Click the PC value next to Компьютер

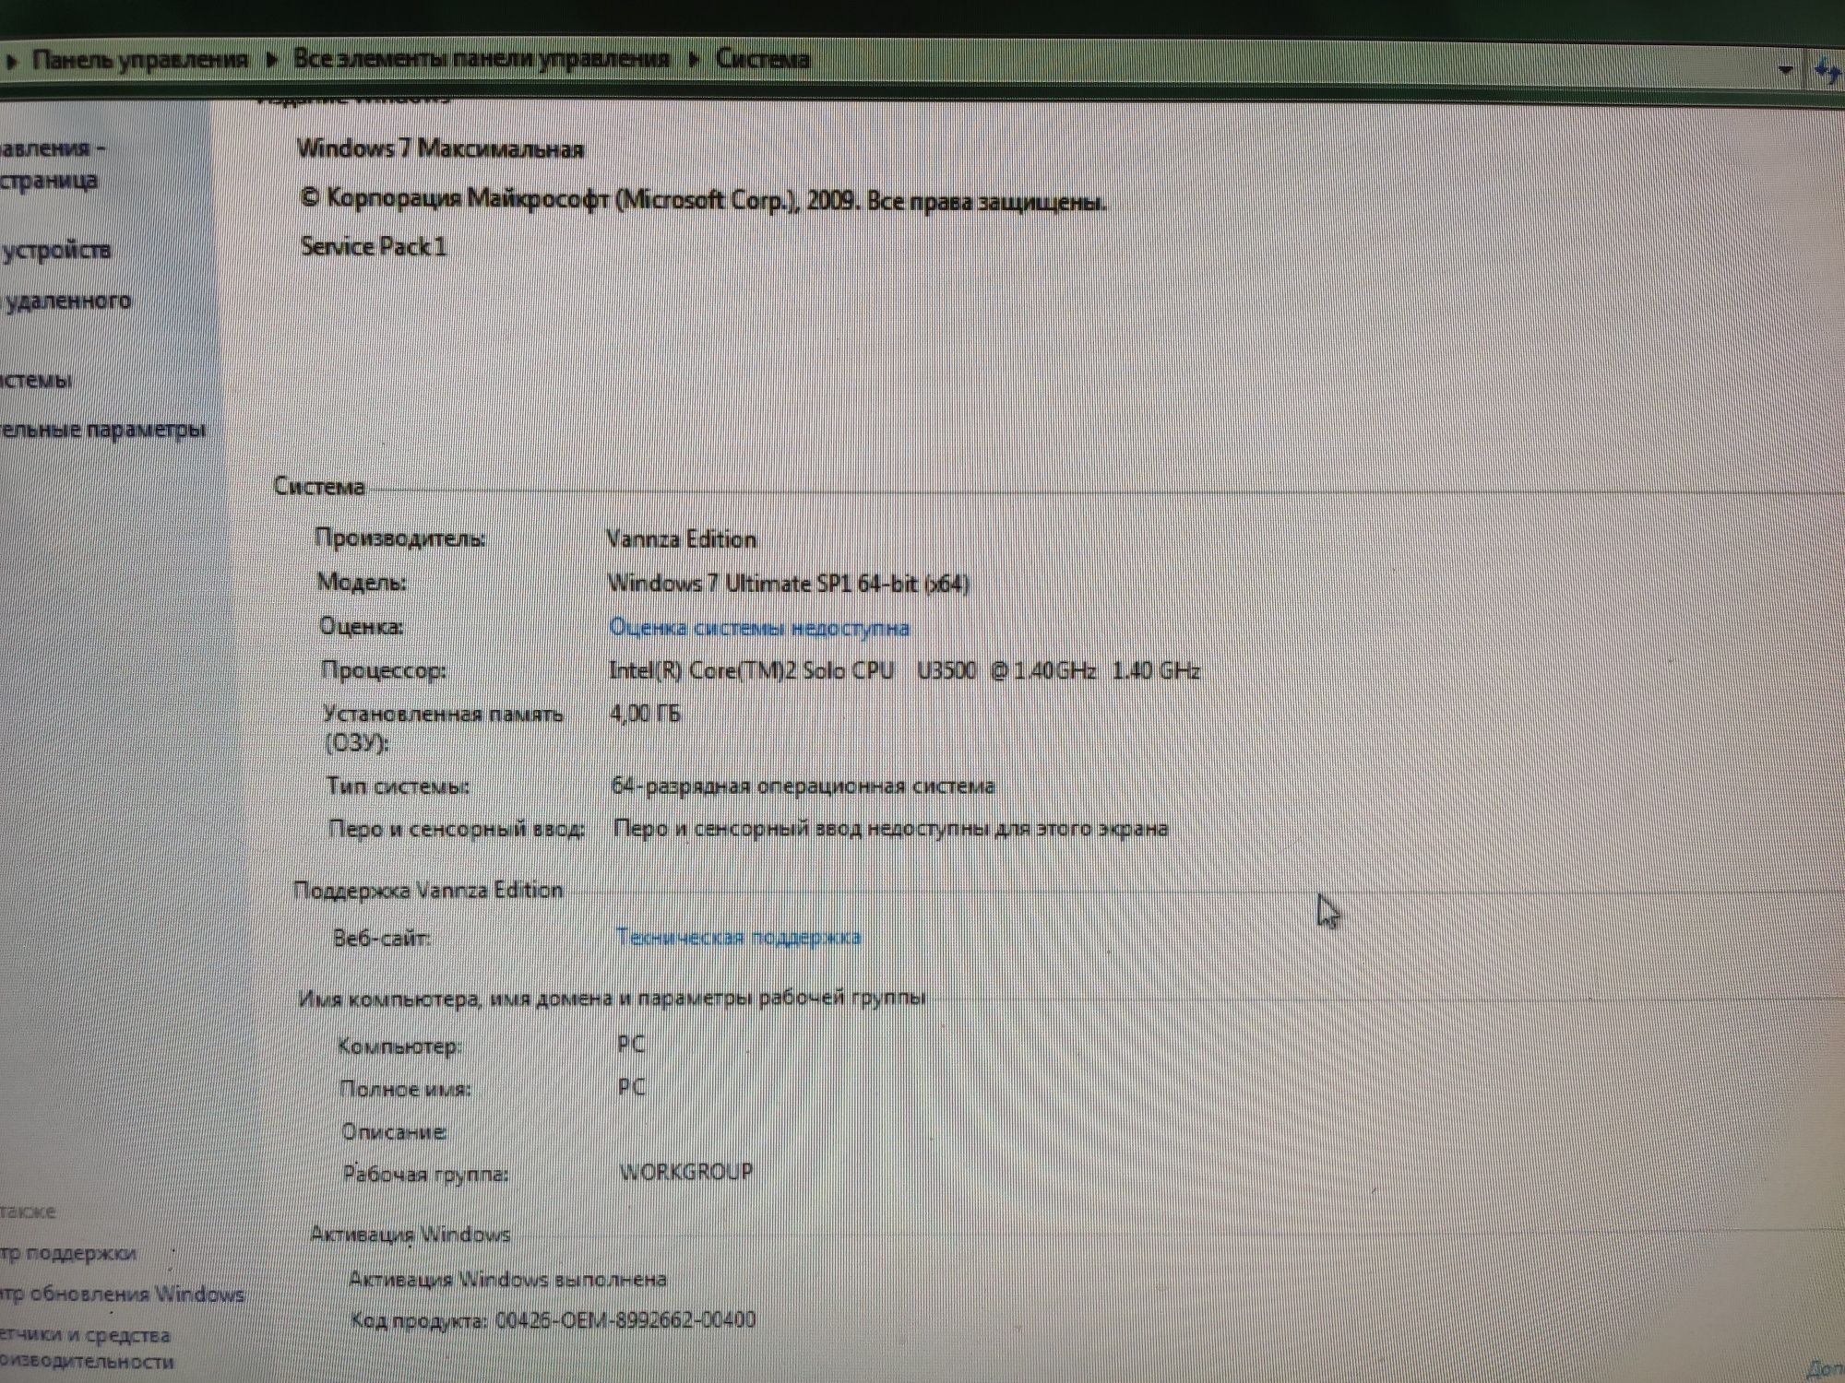631,1044
